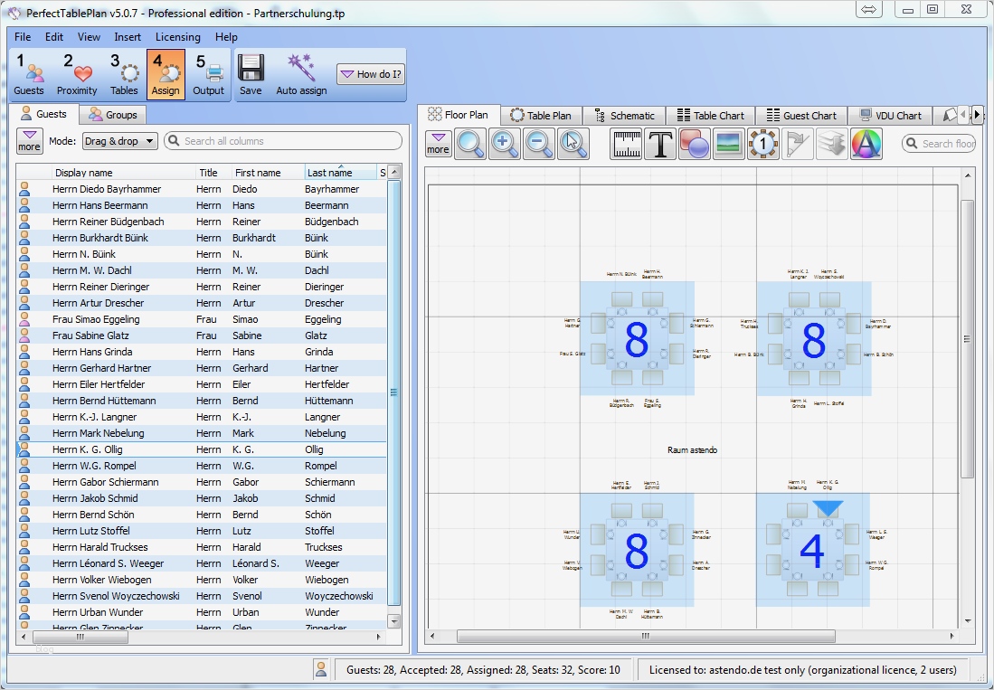Open the Insert menu
The height and width of the screenshot is (690, 994).
pos(127,37)
